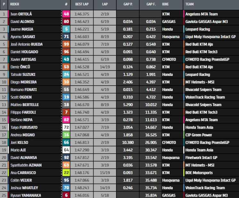Screen dimensions: 239x198
Task: Click lap value 5/18
Action: click(x=105, y=195)
